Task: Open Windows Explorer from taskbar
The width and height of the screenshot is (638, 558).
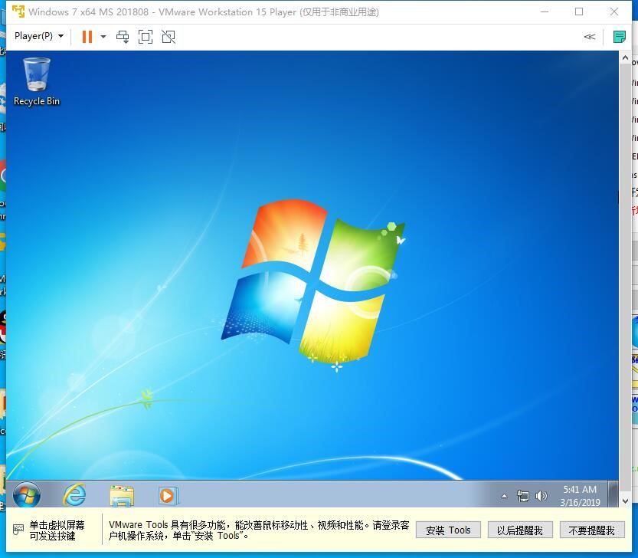Action: (x=122, y=495)
